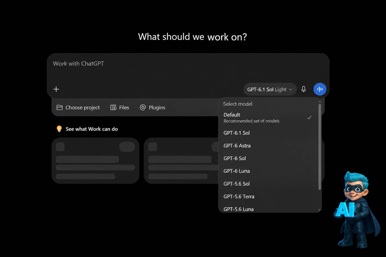This screenshot has width=386, height=257.
Task: Focus the Work with ChatGPT input box
Action: (x=188, y=68)
